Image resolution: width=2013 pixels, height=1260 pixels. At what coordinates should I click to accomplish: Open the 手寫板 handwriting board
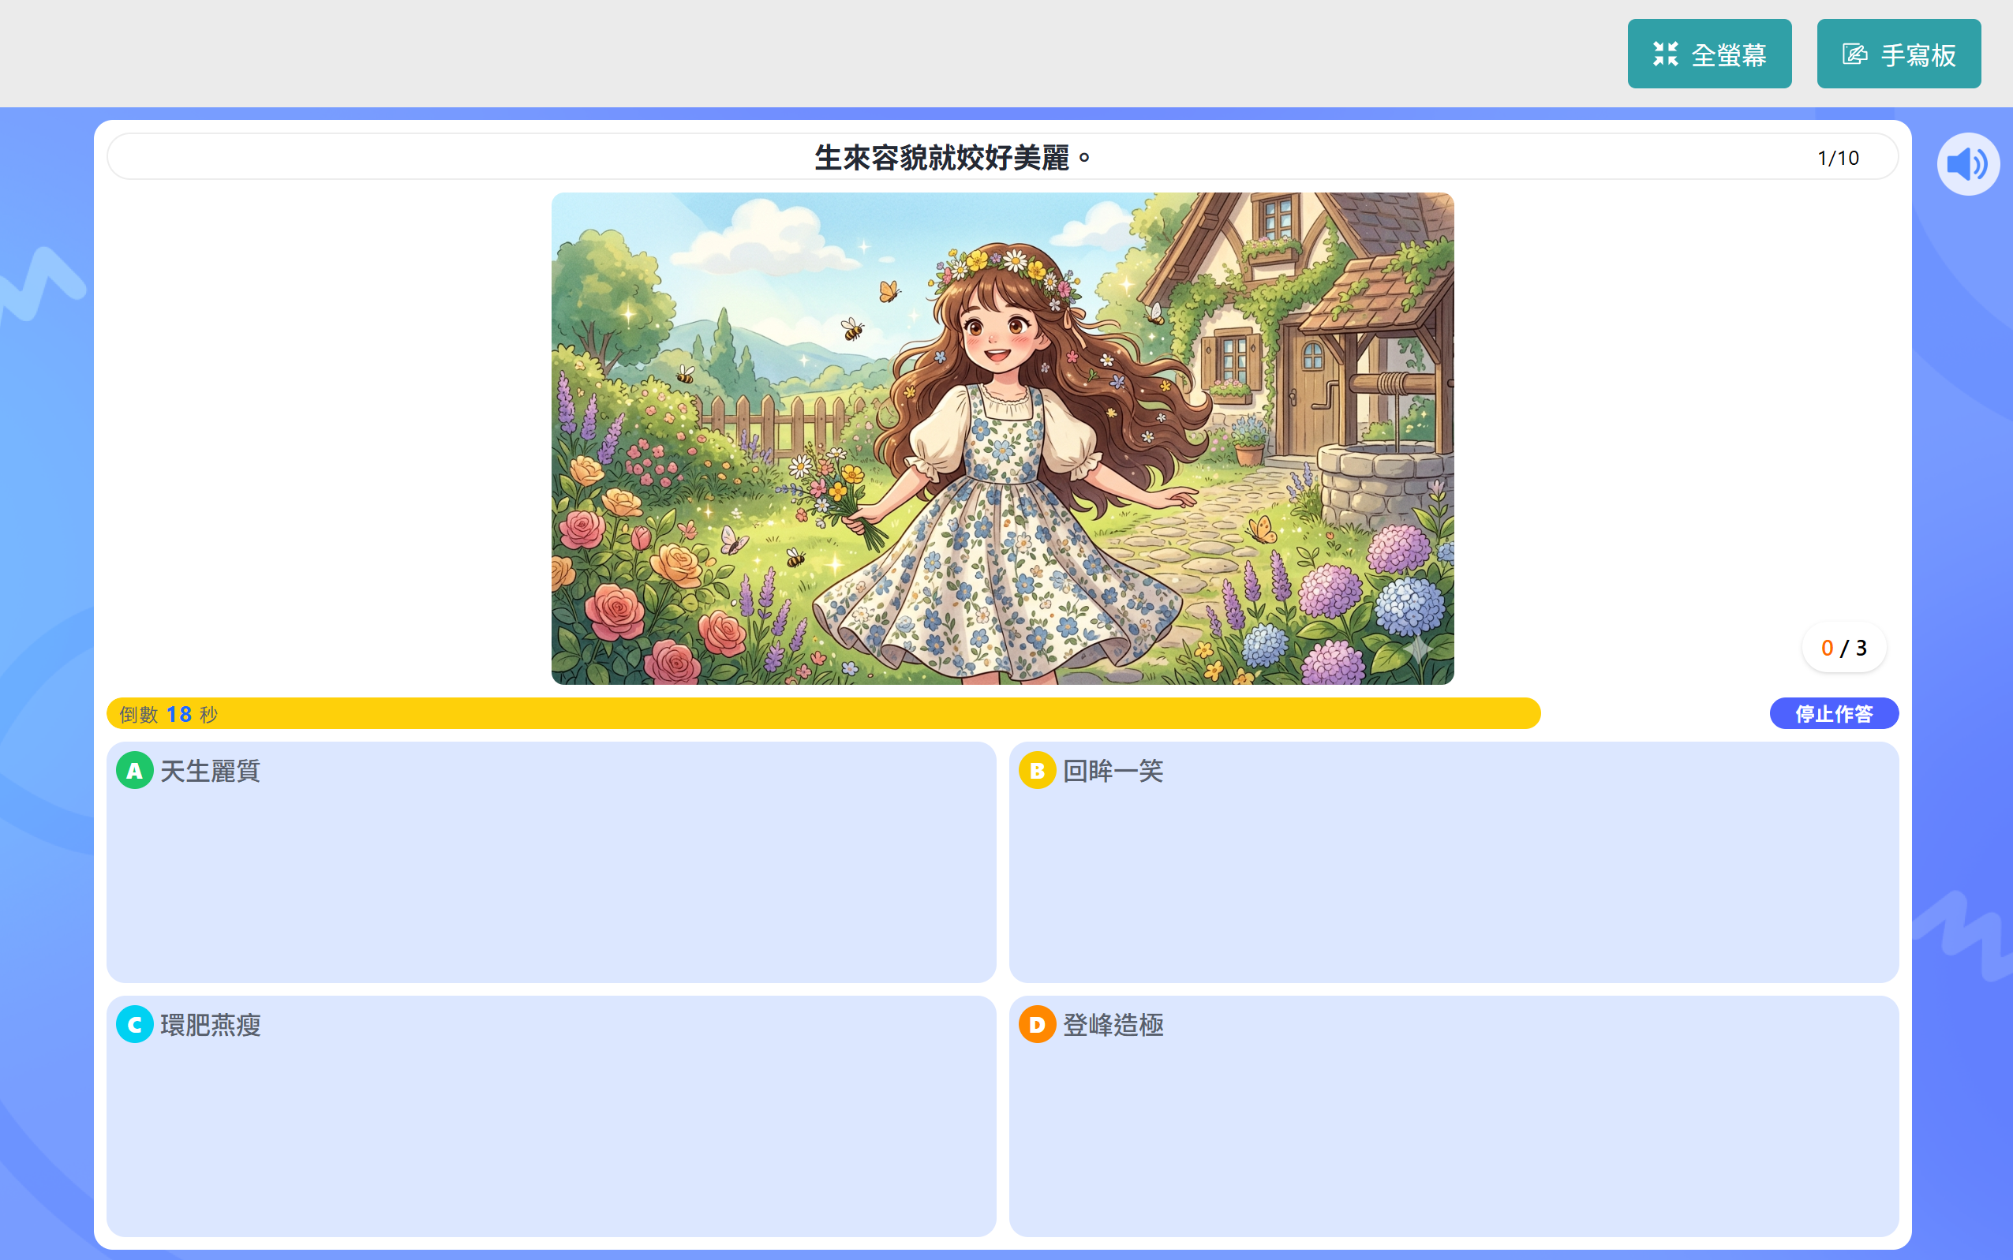(1899, 54)
